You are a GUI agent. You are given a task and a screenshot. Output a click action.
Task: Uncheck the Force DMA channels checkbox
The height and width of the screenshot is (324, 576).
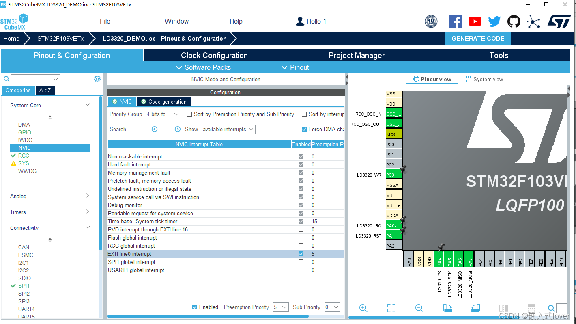(x=304, y=129)
